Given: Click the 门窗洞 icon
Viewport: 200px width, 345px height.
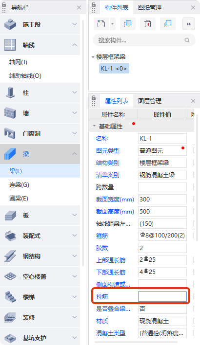Looking at the screenshot, I should coord(10,133).
